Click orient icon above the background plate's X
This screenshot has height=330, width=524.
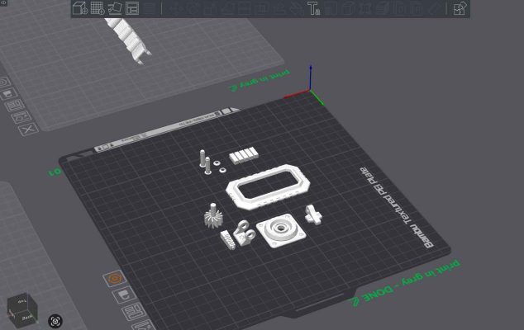pyautogui.click(x=21, y=117)
